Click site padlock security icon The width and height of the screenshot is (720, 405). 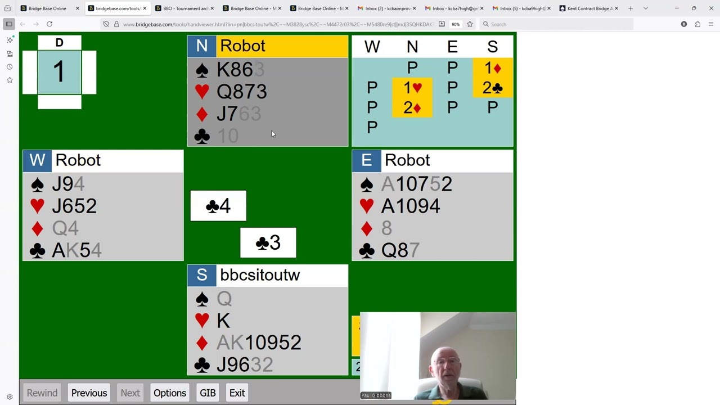point(116,24)
